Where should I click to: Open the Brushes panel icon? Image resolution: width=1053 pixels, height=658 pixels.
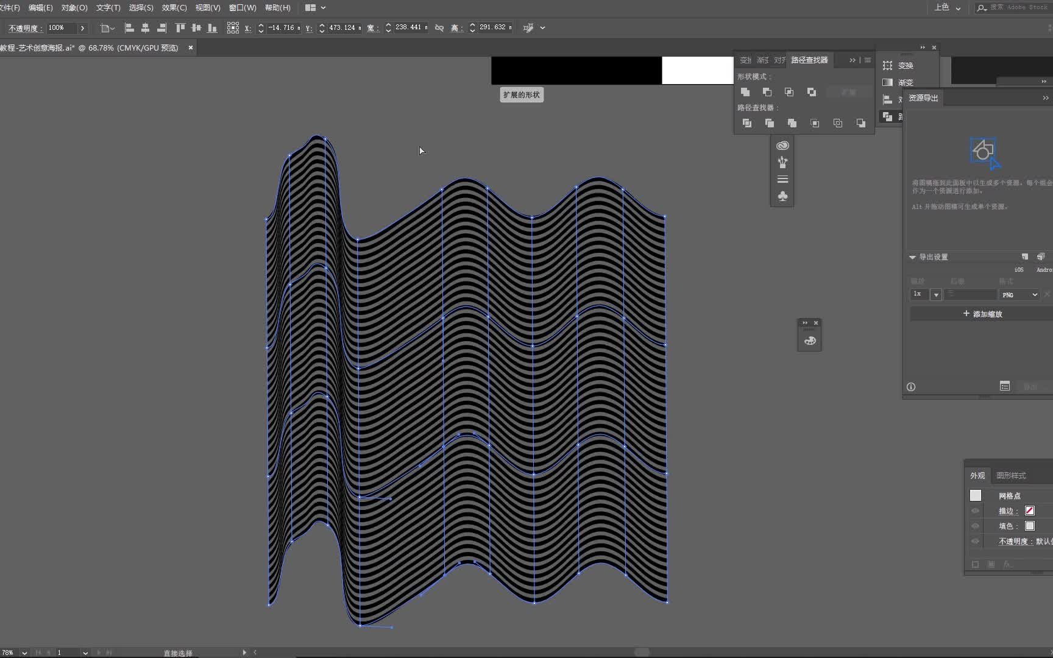click(782, 162)
